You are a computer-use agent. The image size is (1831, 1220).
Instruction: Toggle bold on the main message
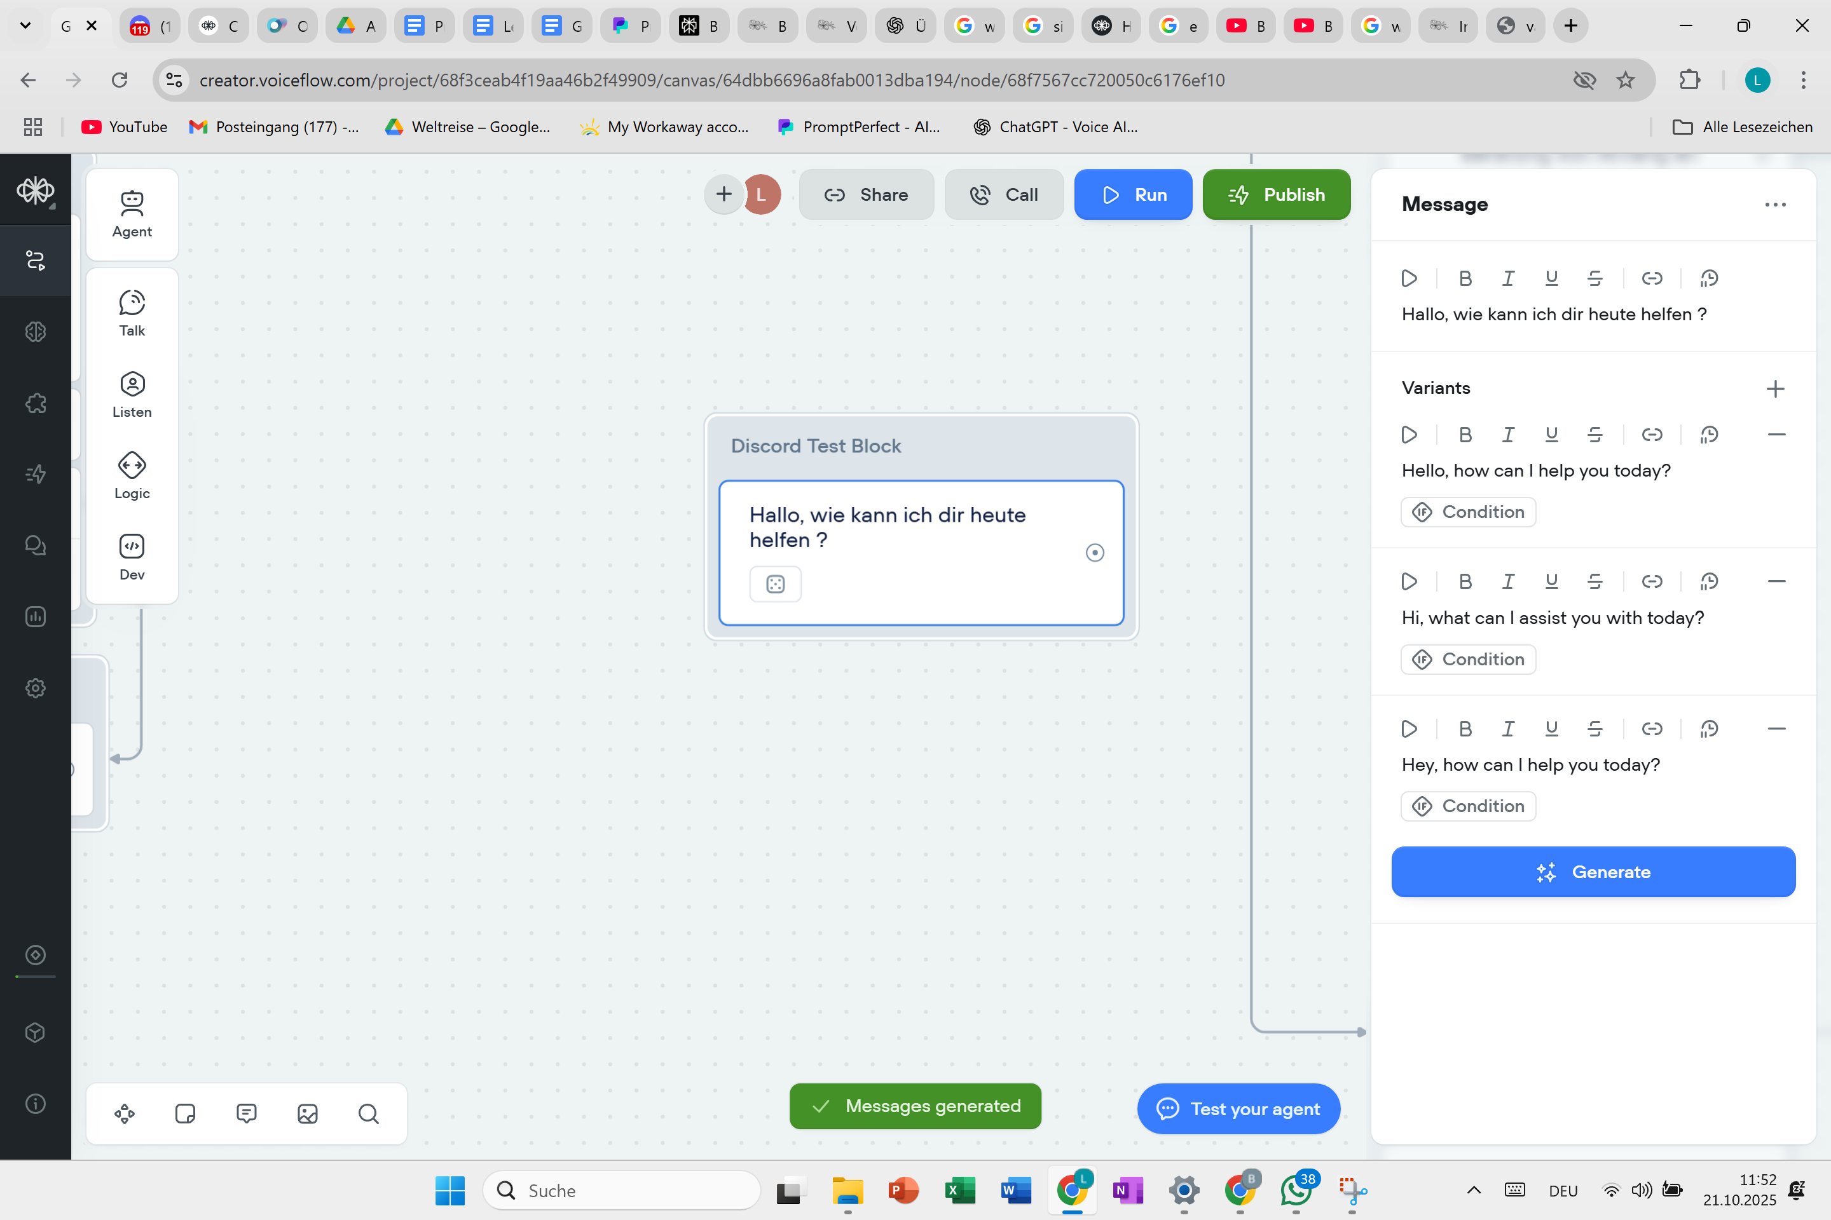(x=1465, y=278)
